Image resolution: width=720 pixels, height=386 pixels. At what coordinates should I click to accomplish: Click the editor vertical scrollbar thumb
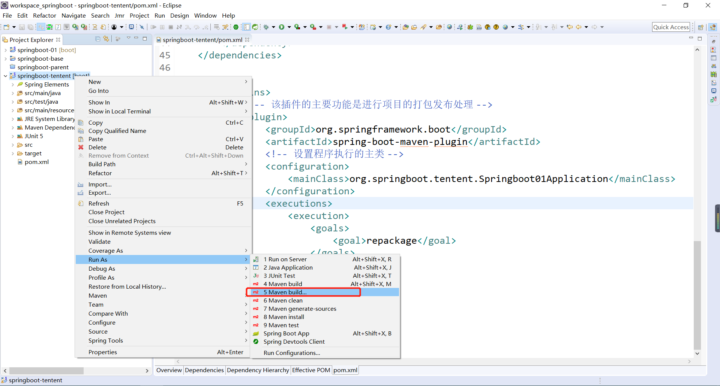(x=697, y=295)
